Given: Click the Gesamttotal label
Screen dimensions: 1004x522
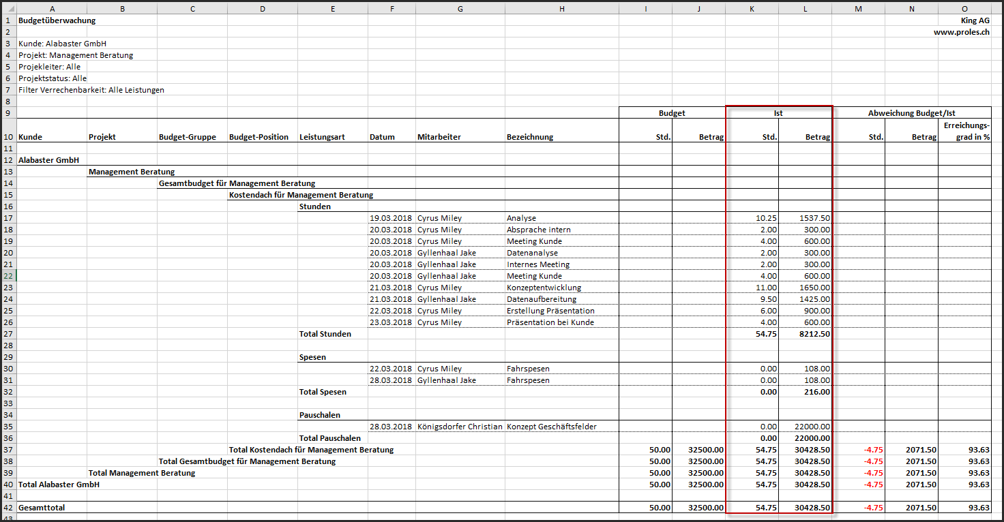Looking at the screenshot, I should point(42,508).
